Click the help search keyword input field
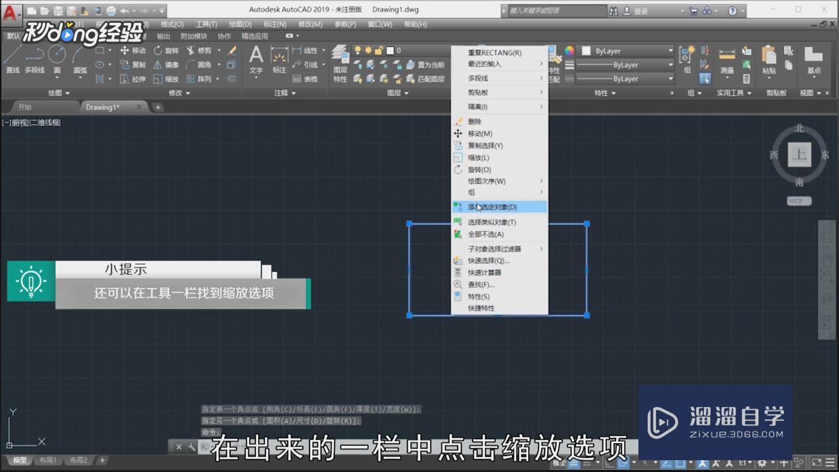839x472 pixels. coord(556,11)
